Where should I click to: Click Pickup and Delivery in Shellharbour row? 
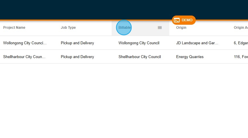[x=77, y=57]
